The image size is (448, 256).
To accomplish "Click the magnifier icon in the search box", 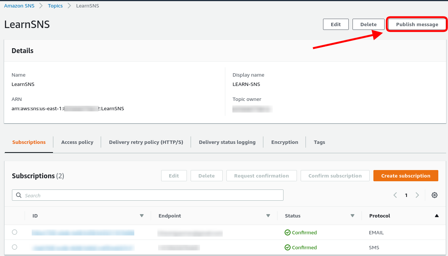I will click(19, 195).
